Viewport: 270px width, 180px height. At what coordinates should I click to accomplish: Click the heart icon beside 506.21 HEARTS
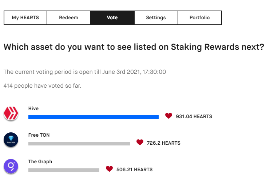109,169
